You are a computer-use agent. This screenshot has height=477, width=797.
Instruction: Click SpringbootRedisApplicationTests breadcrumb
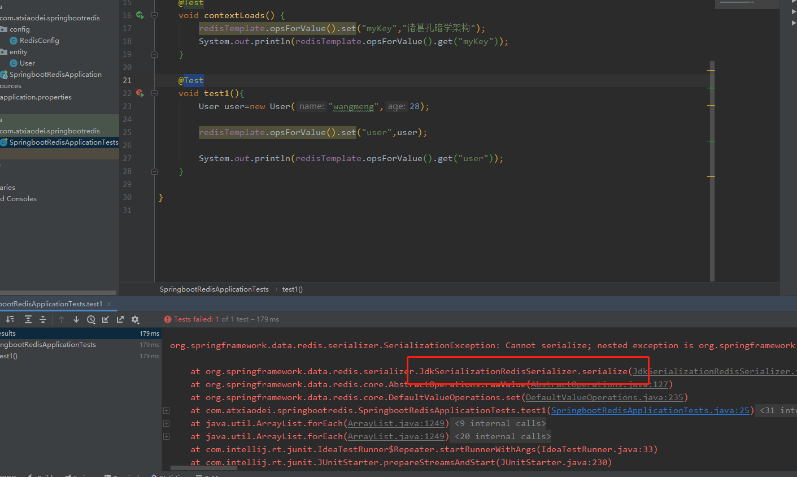(214, 289)
